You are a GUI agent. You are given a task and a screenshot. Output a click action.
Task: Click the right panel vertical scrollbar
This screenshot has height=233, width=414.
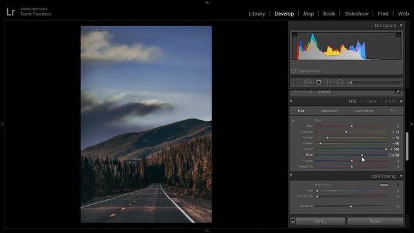tap(408, 146)
